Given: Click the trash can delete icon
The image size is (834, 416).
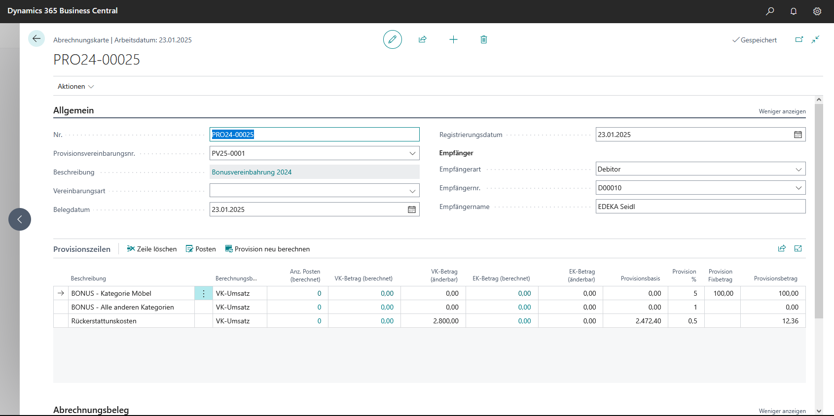Looking at the screenshot, I should [x=484, y=39].
